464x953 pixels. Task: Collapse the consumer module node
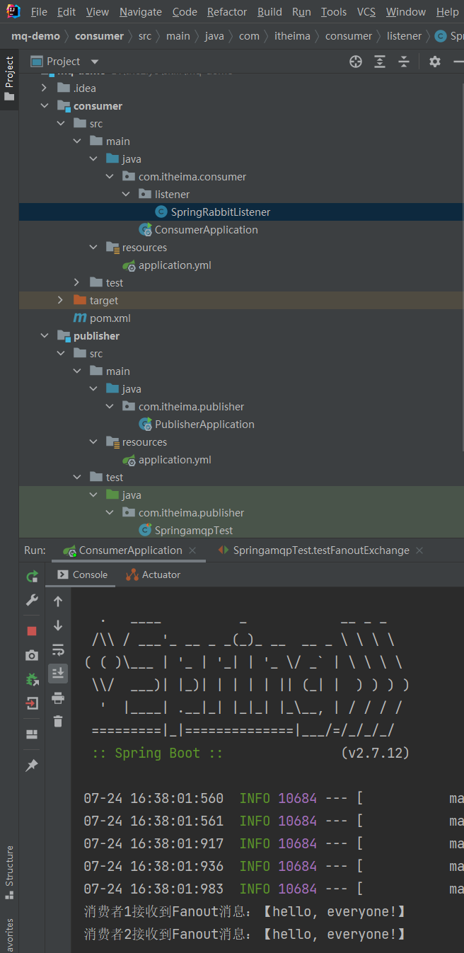coord(44,106)
